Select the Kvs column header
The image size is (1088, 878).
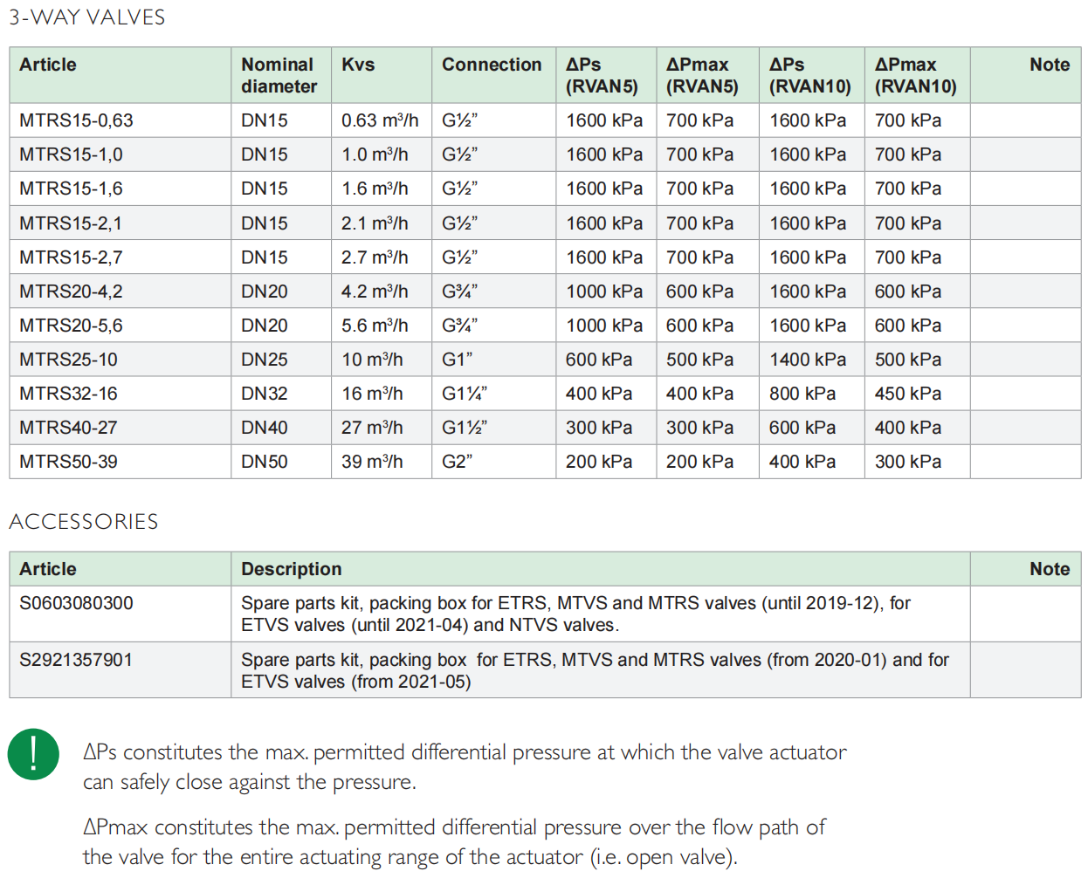pyautogui.click(x=358, y=65)
